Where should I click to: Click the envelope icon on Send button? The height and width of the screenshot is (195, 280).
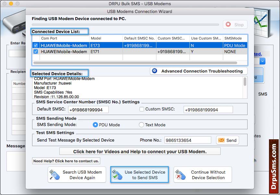(x=221, y=140)
